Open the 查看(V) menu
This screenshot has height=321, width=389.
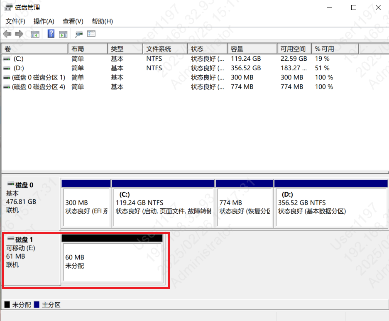73,21
